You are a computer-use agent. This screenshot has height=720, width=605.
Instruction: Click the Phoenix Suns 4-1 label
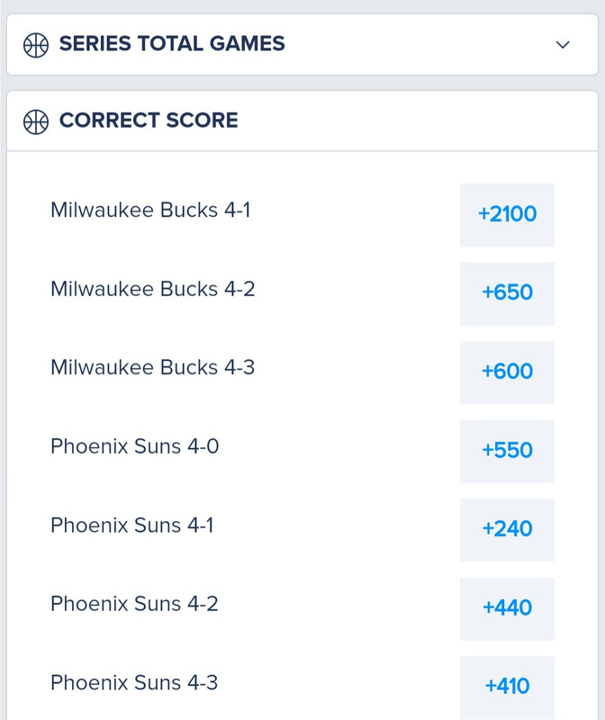132,526
